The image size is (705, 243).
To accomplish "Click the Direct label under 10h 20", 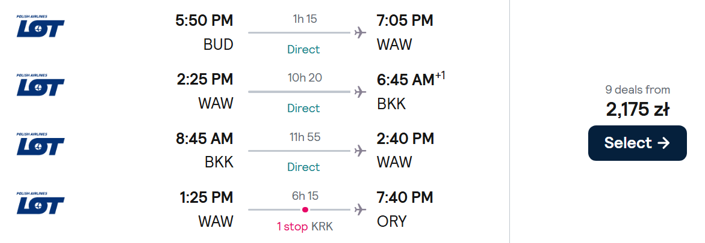I will point(303,108).
